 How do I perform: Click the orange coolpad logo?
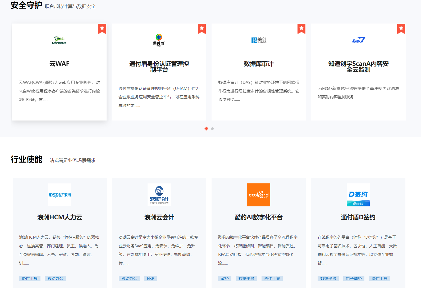(258, 195)
